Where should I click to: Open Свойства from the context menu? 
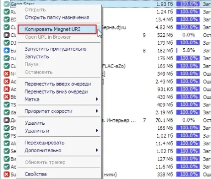pos(36,174)
